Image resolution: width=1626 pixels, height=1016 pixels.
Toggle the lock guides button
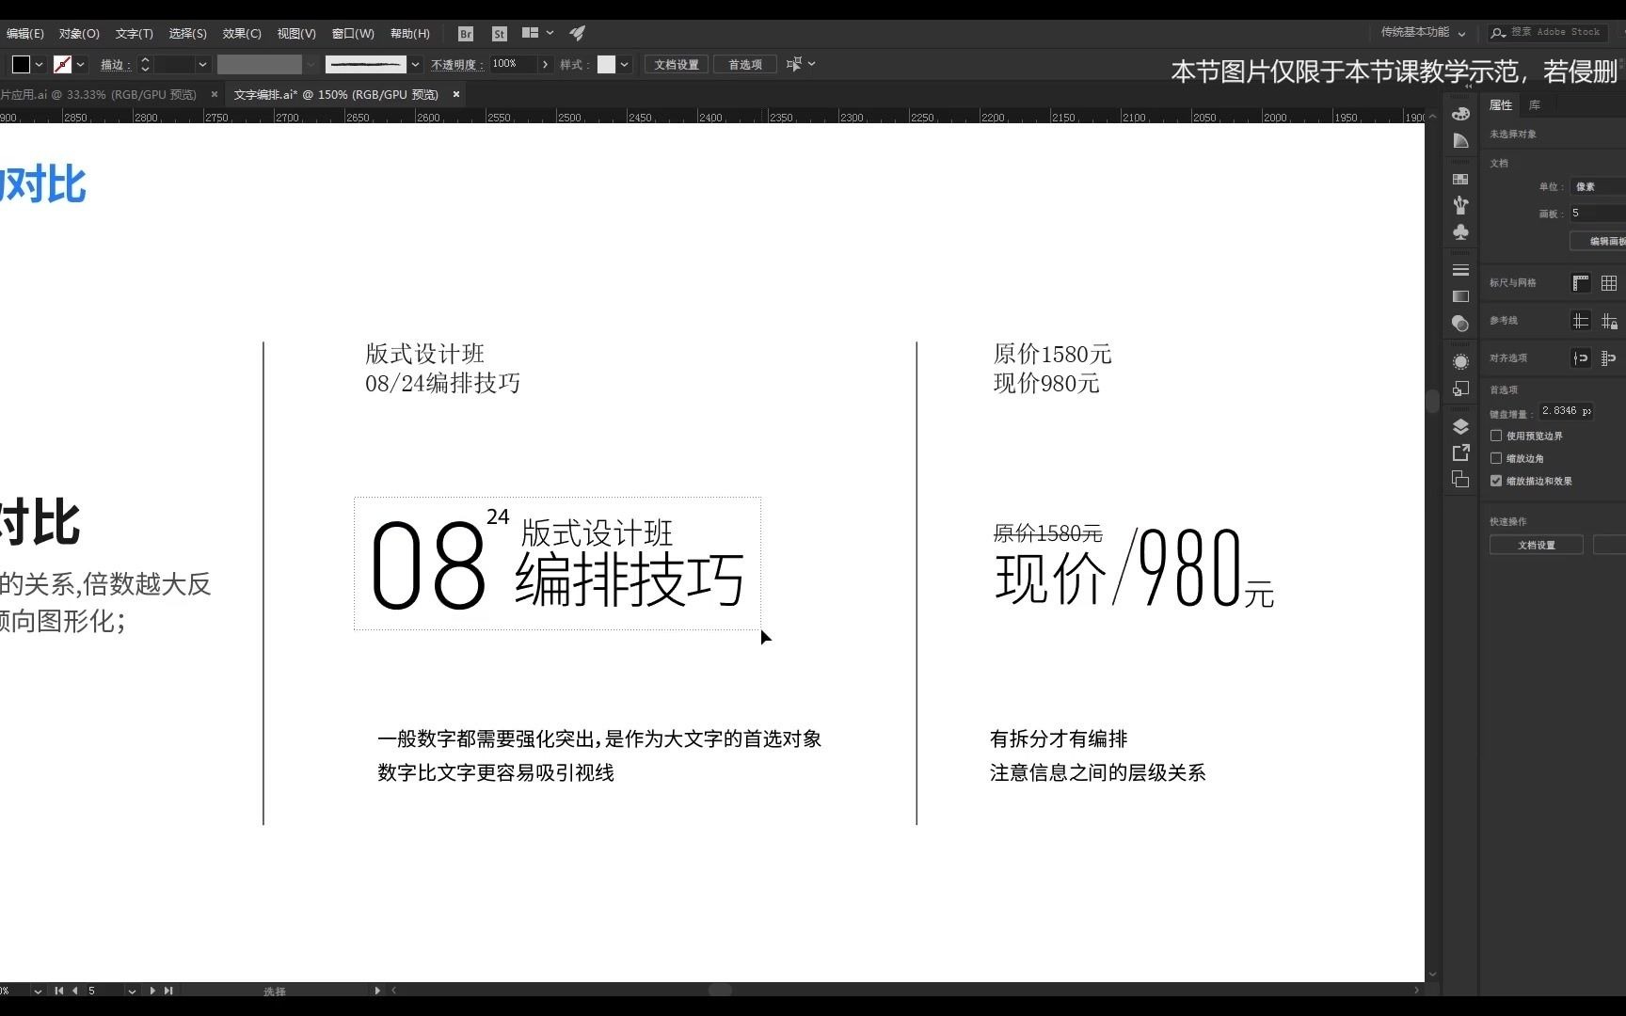pyautogui.click(x=1609, y=321)
